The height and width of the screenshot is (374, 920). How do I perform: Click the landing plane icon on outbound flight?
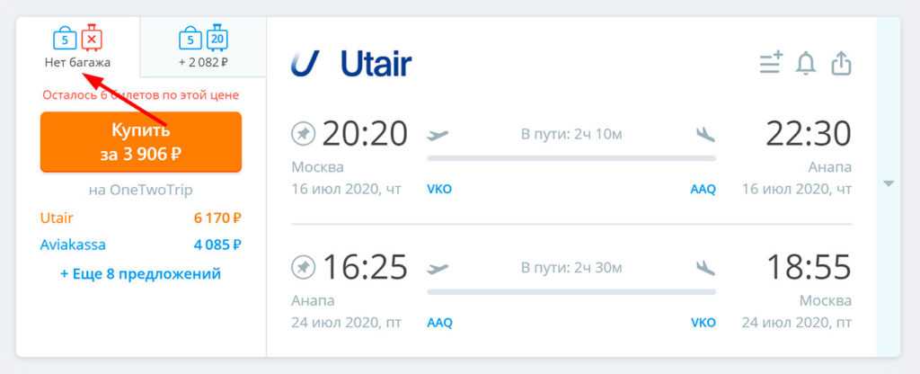click(705, 135)
